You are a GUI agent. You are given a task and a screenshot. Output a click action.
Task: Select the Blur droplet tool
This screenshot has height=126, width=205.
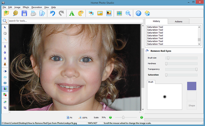[5, 52]
